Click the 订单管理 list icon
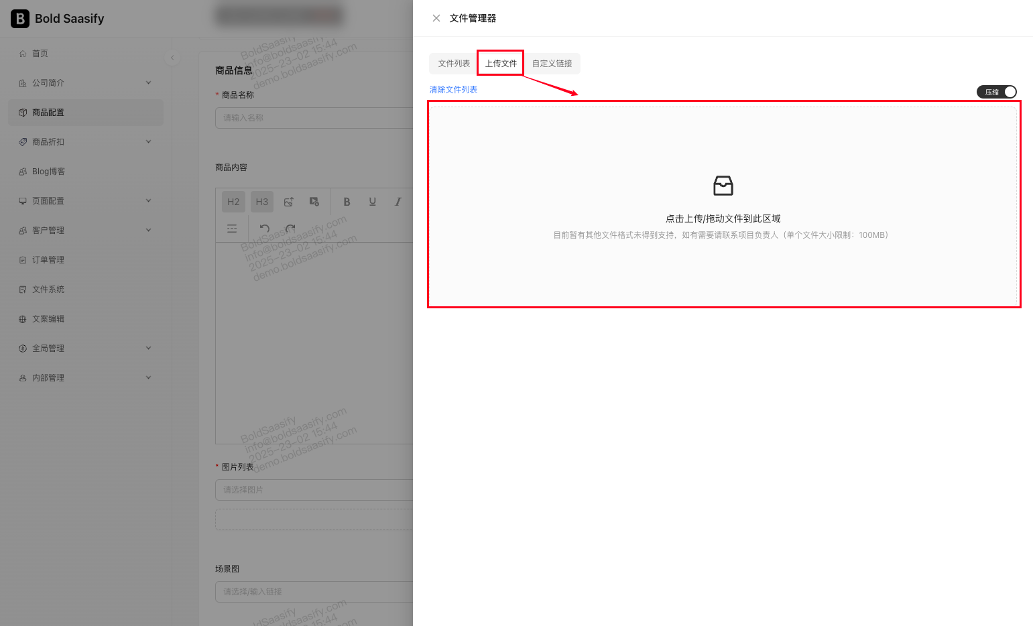 (x=23, y=260)
